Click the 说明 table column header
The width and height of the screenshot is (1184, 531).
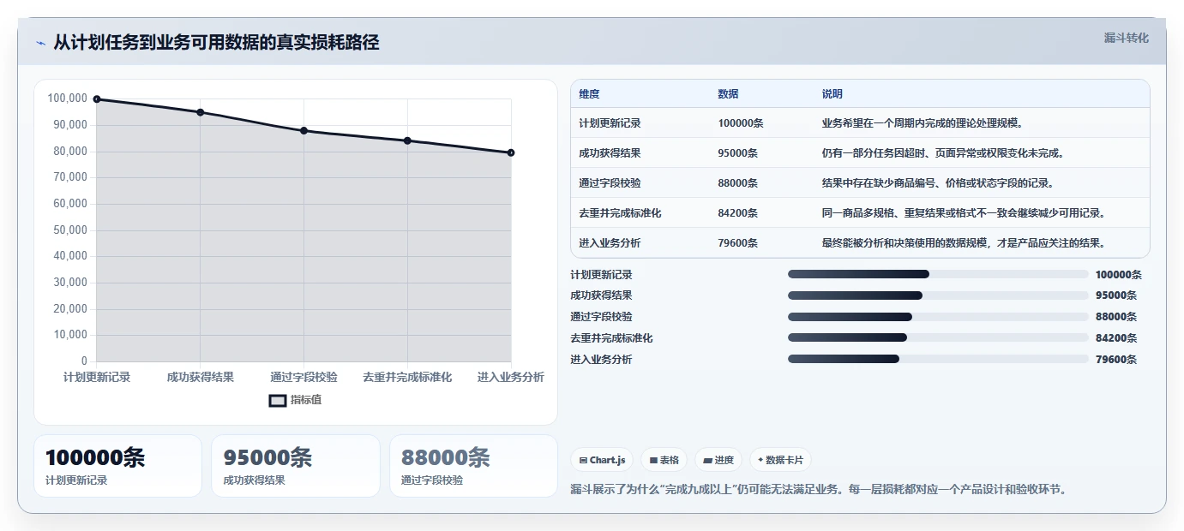pos(832,94)
